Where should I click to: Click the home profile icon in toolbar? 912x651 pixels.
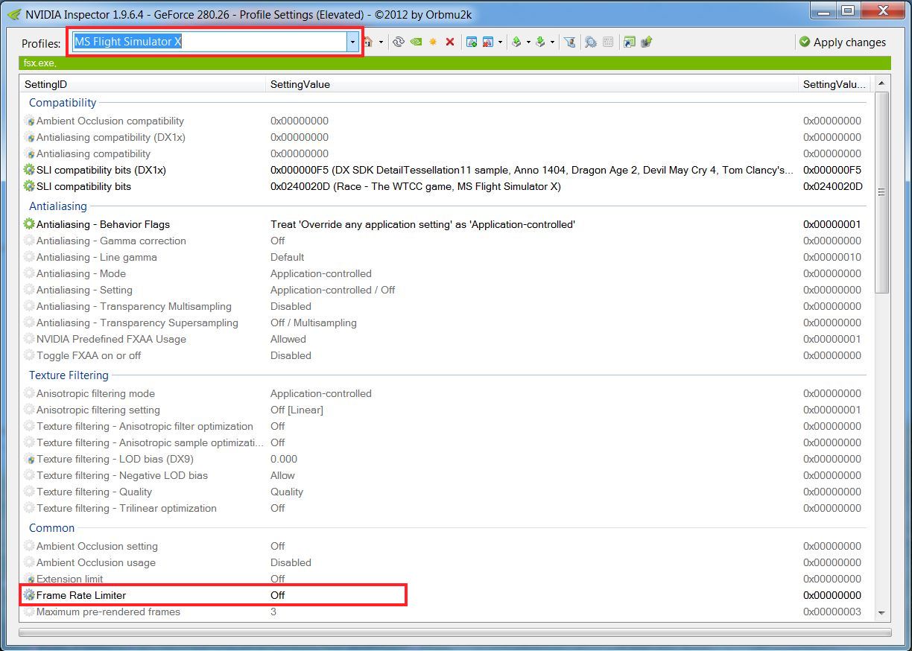point(369,42)
